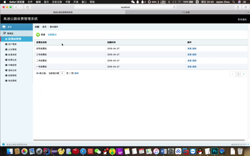Click the 收费站名称 column header
250x156 pixels.
tap(41, 42)
